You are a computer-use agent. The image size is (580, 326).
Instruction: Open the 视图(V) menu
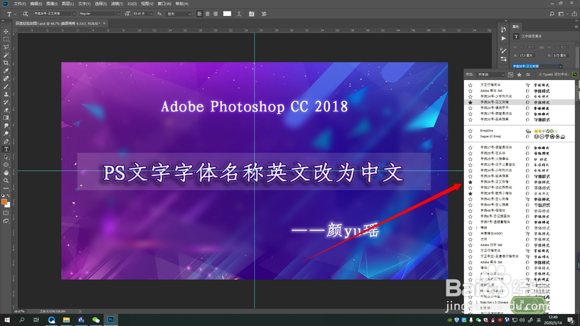147,4
